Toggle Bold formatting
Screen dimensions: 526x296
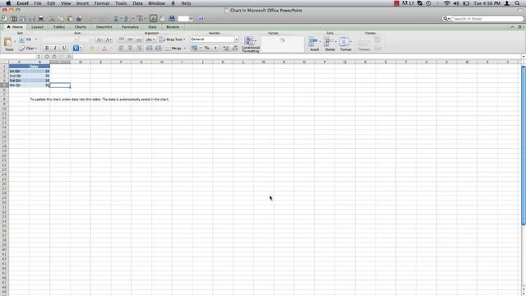coord(47,49)
